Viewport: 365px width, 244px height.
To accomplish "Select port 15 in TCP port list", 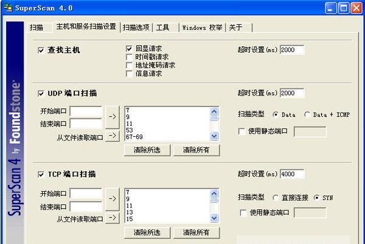I will pos(130,219).
